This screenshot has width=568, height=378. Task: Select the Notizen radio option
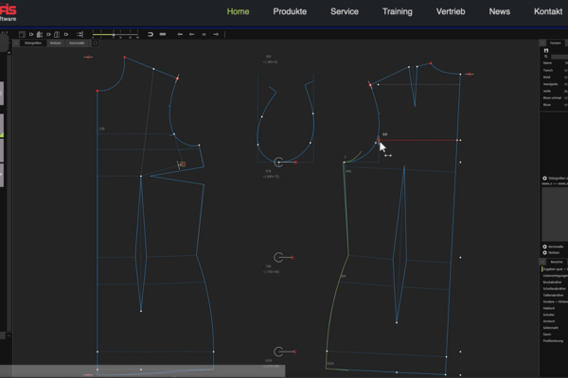coord(544,252)
